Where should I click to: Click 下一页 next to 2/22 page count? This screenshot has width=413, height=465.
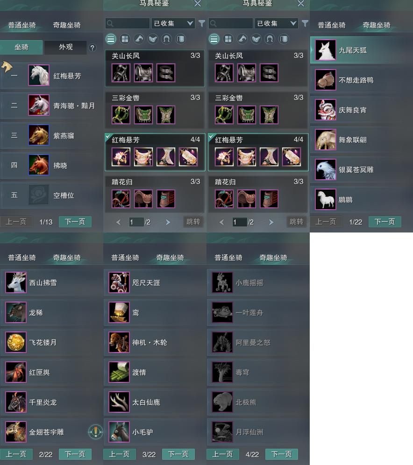(x=75, y=454)
